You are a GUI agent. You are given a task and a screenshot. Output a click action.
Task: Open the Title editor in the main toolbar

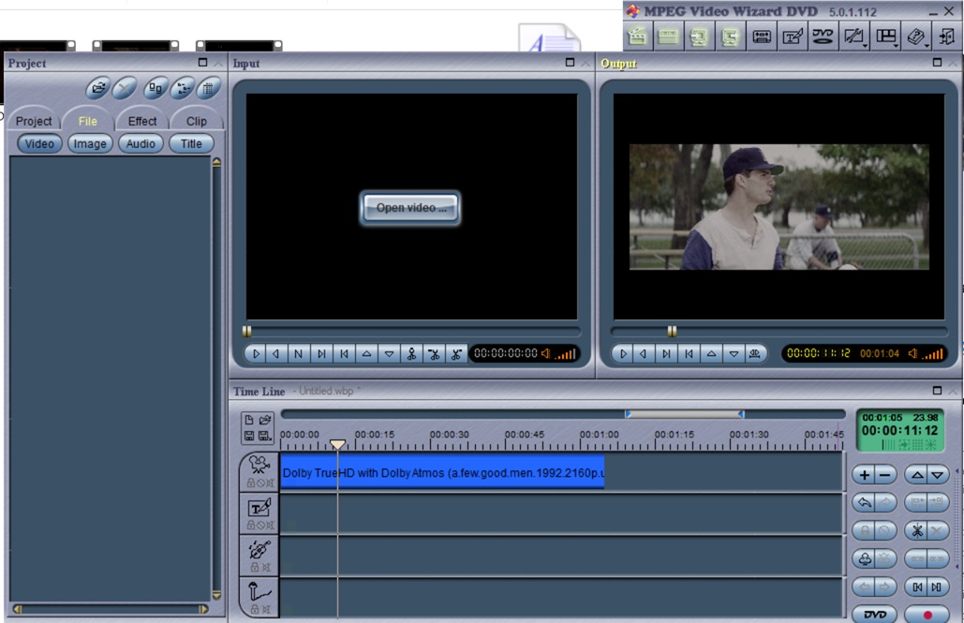pyautogui.click(x=793, y=37)
